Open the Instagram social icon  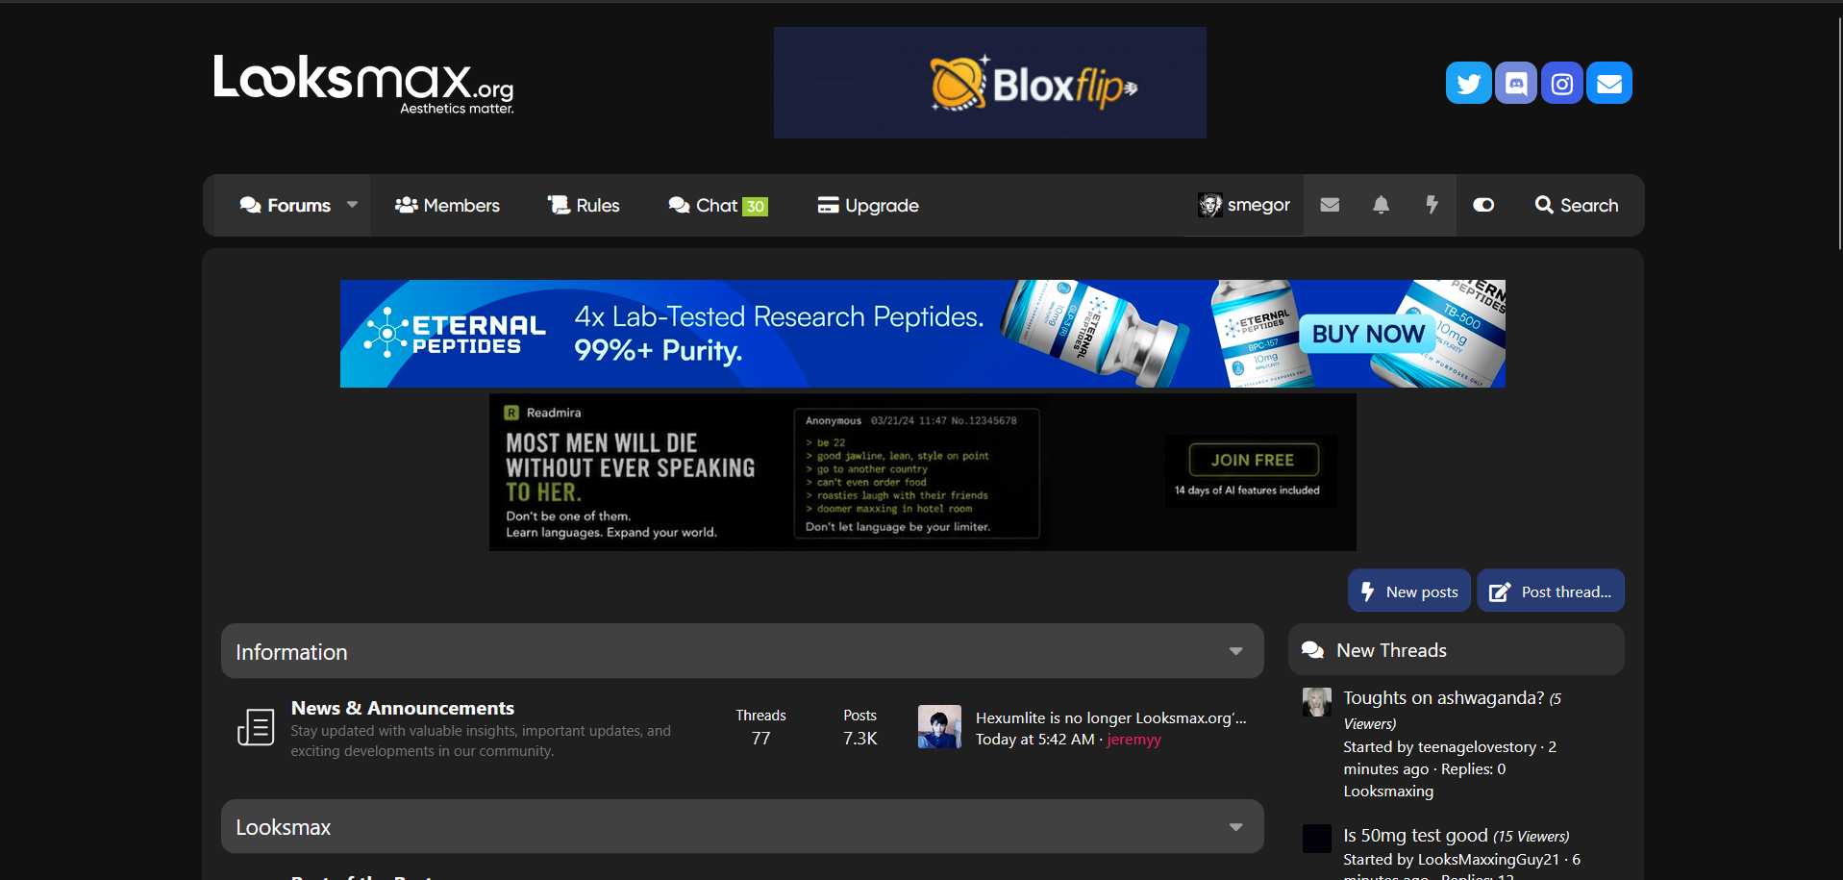[1562, 84]
